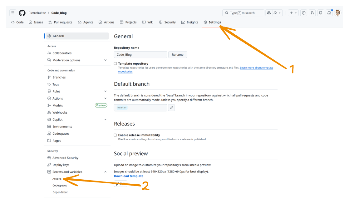The width and height of the screenshot is (349, 204).
Task: Collapse Secrets and variables section
Action: click(105, 172)
